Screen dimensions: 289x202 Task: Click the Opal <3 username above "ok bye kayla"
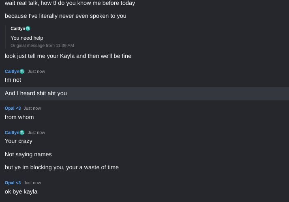tap(13, 183)
